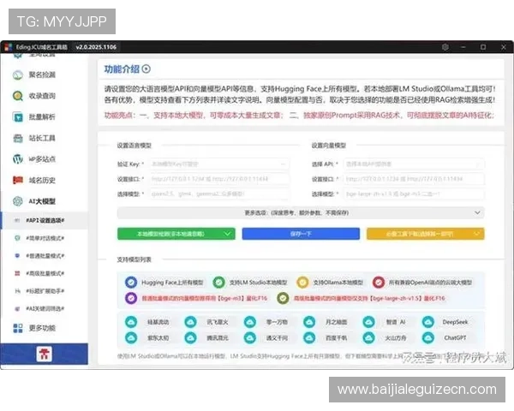Image resolution: width=514 pixels, height=411 pixels.
Task: Click the cloud icon beside 腾讯混元
Action: pos(190,337)
